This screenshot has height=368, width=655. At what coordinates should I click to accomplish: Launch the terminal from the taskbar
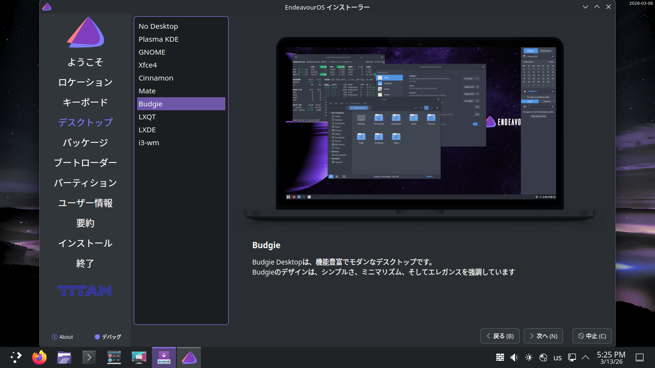[x=89, y=357]
